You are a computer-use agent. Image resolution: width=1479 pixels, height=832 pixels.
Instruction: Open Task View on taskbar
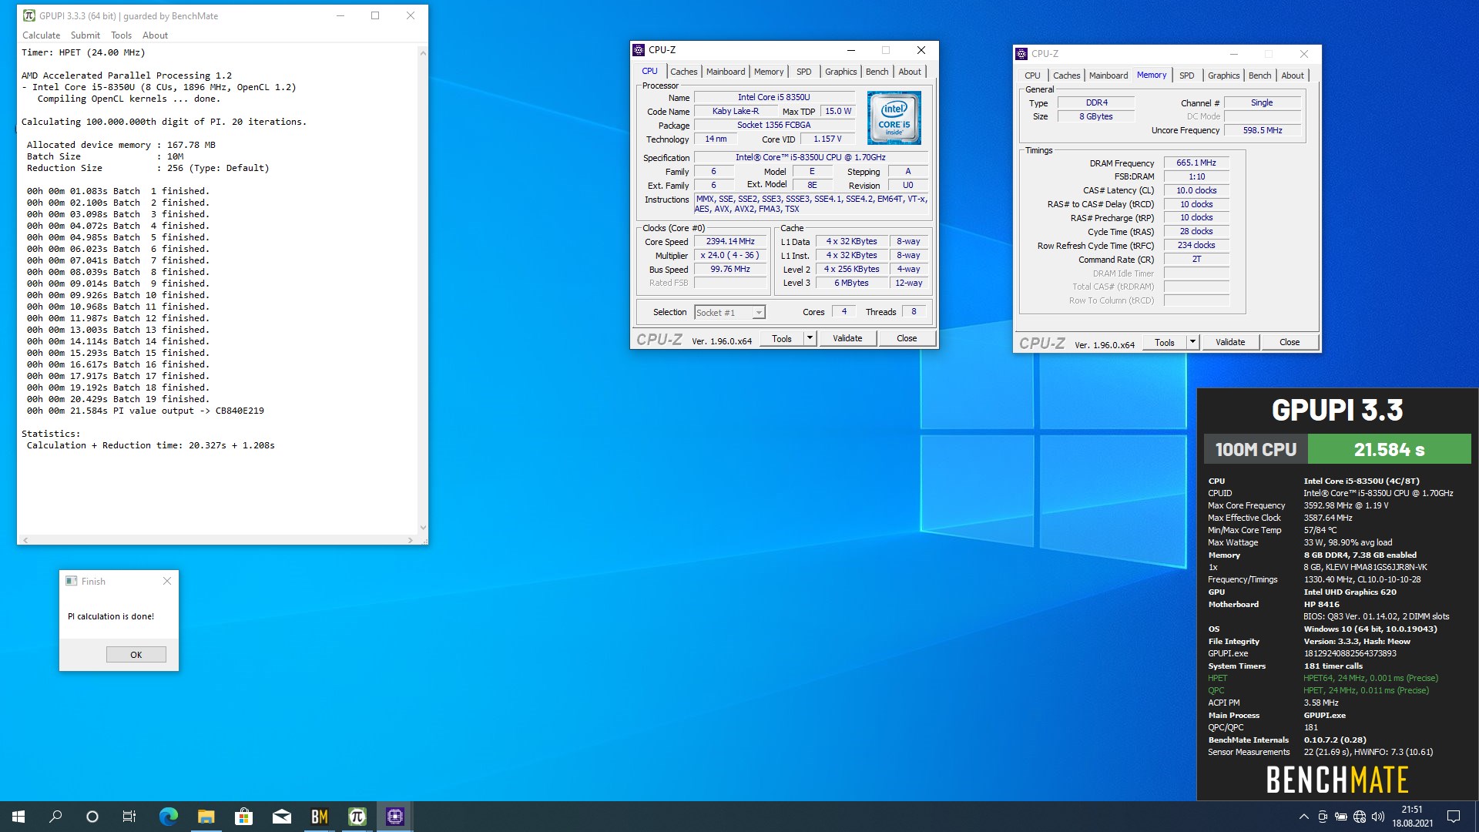tap(129, 817)
